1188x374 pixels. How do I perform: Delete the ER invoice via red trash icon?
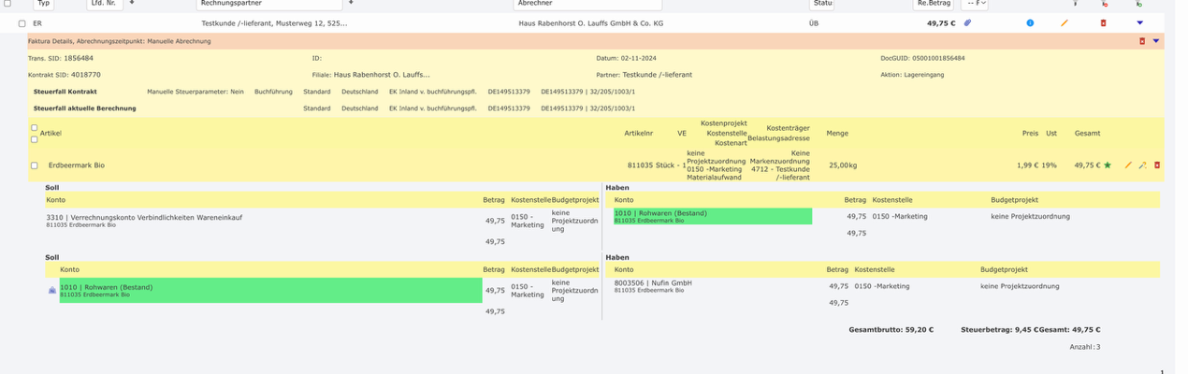pos(1103,22)
